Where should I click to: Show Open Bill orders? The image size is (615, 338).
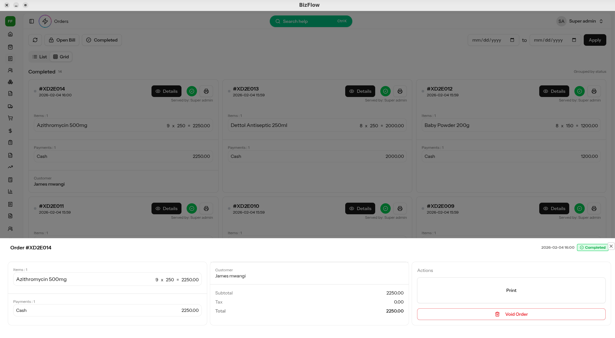[x=62, y=40]
